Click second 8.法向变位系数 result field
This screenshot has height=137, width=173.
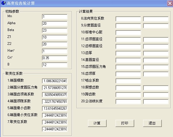click(x=156, y=19)
